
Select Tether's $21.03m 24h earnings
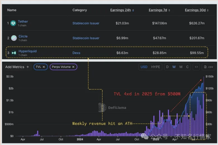point(122,23)
